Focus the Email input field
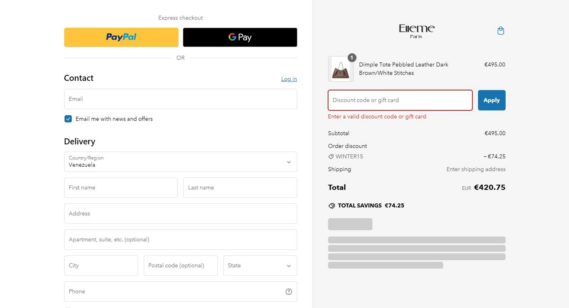 (x=181, y=99)
